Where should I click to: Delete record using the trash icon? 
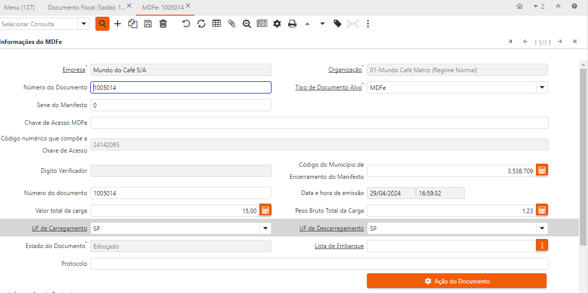(163, 24)
